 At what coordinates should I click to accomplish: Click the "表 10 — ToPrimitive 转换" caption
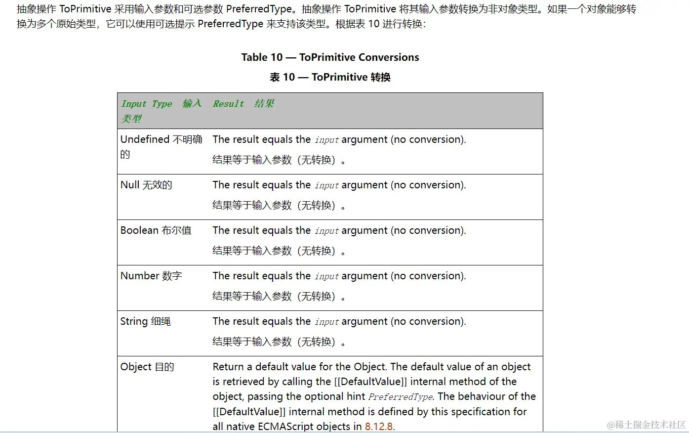point(330,77)
